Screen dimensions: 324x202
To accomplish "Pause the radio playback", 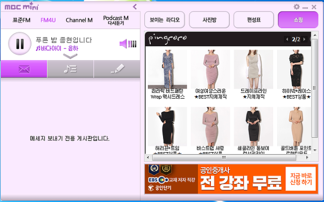I will pos(20,44).
